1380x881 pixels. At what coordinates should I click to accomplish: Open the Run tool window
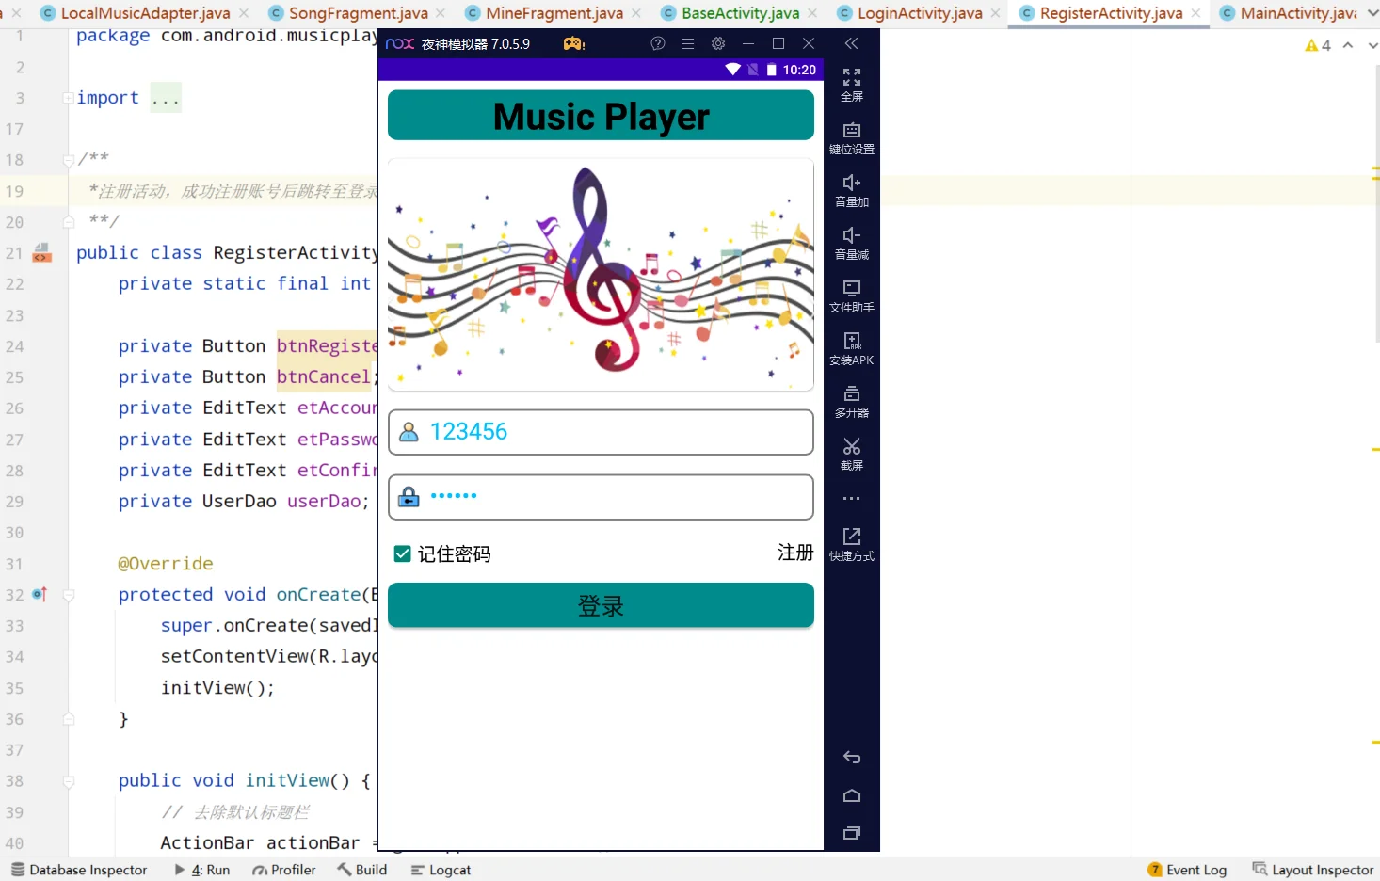click(x=202, y=870)
